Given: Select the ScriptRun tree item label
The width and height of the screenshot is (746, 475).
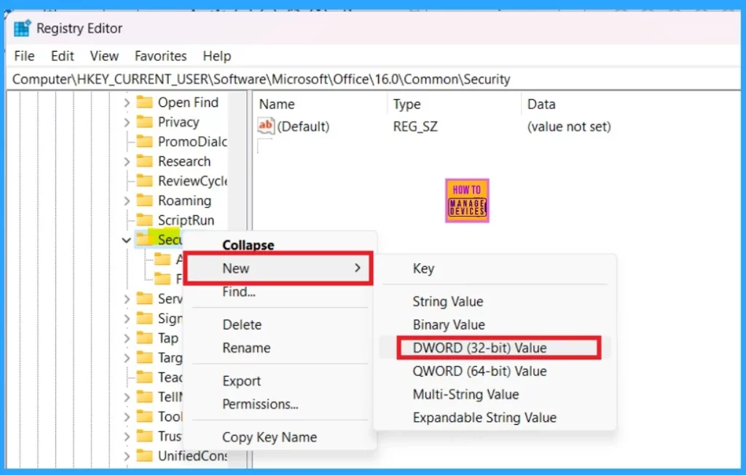Looking at the screenshot, I should pos(186,220).
